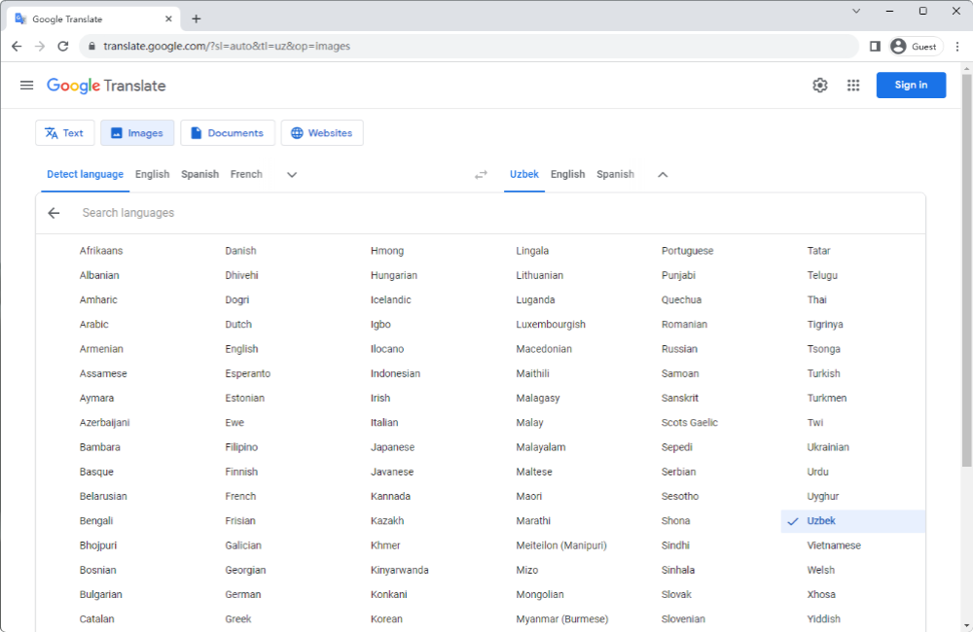Pick Arabic from the language list
The height and width of the screenshot is (632, 973).
(93, 325)
